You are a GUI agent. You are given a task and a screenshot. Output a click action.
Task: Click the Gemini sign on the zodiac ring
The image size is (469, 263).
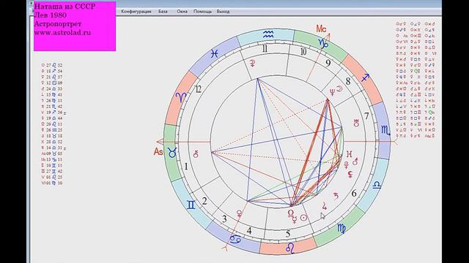click(x=191, y=205)
